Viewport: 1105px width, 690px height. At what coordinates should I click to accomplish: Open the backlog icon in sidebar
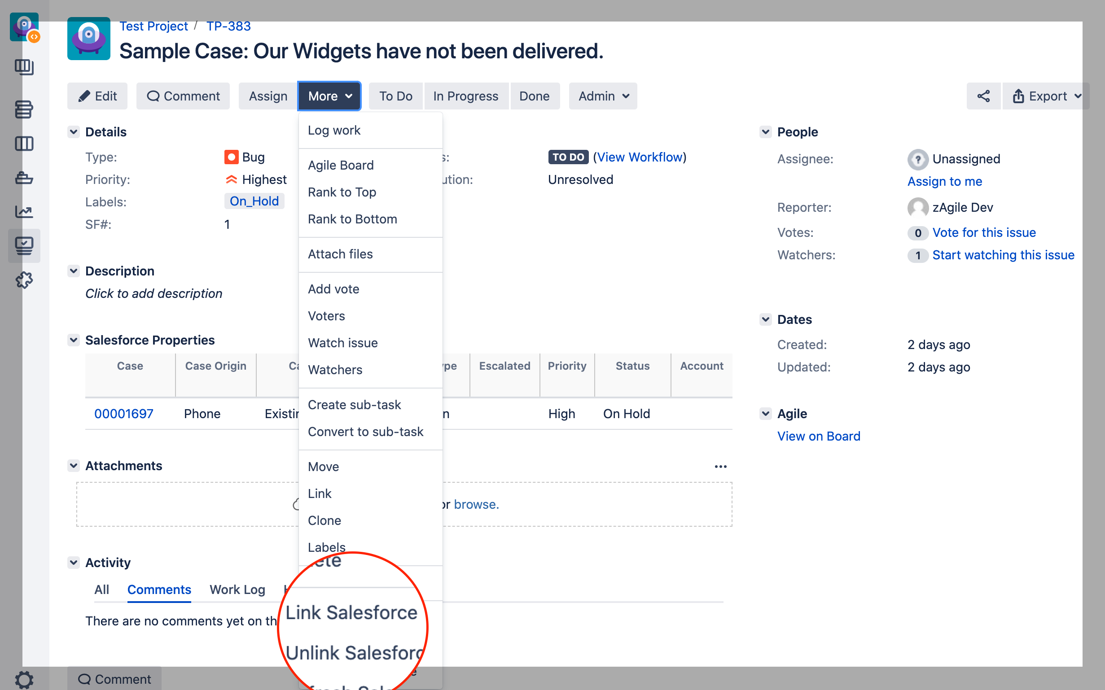pos(24,109)
